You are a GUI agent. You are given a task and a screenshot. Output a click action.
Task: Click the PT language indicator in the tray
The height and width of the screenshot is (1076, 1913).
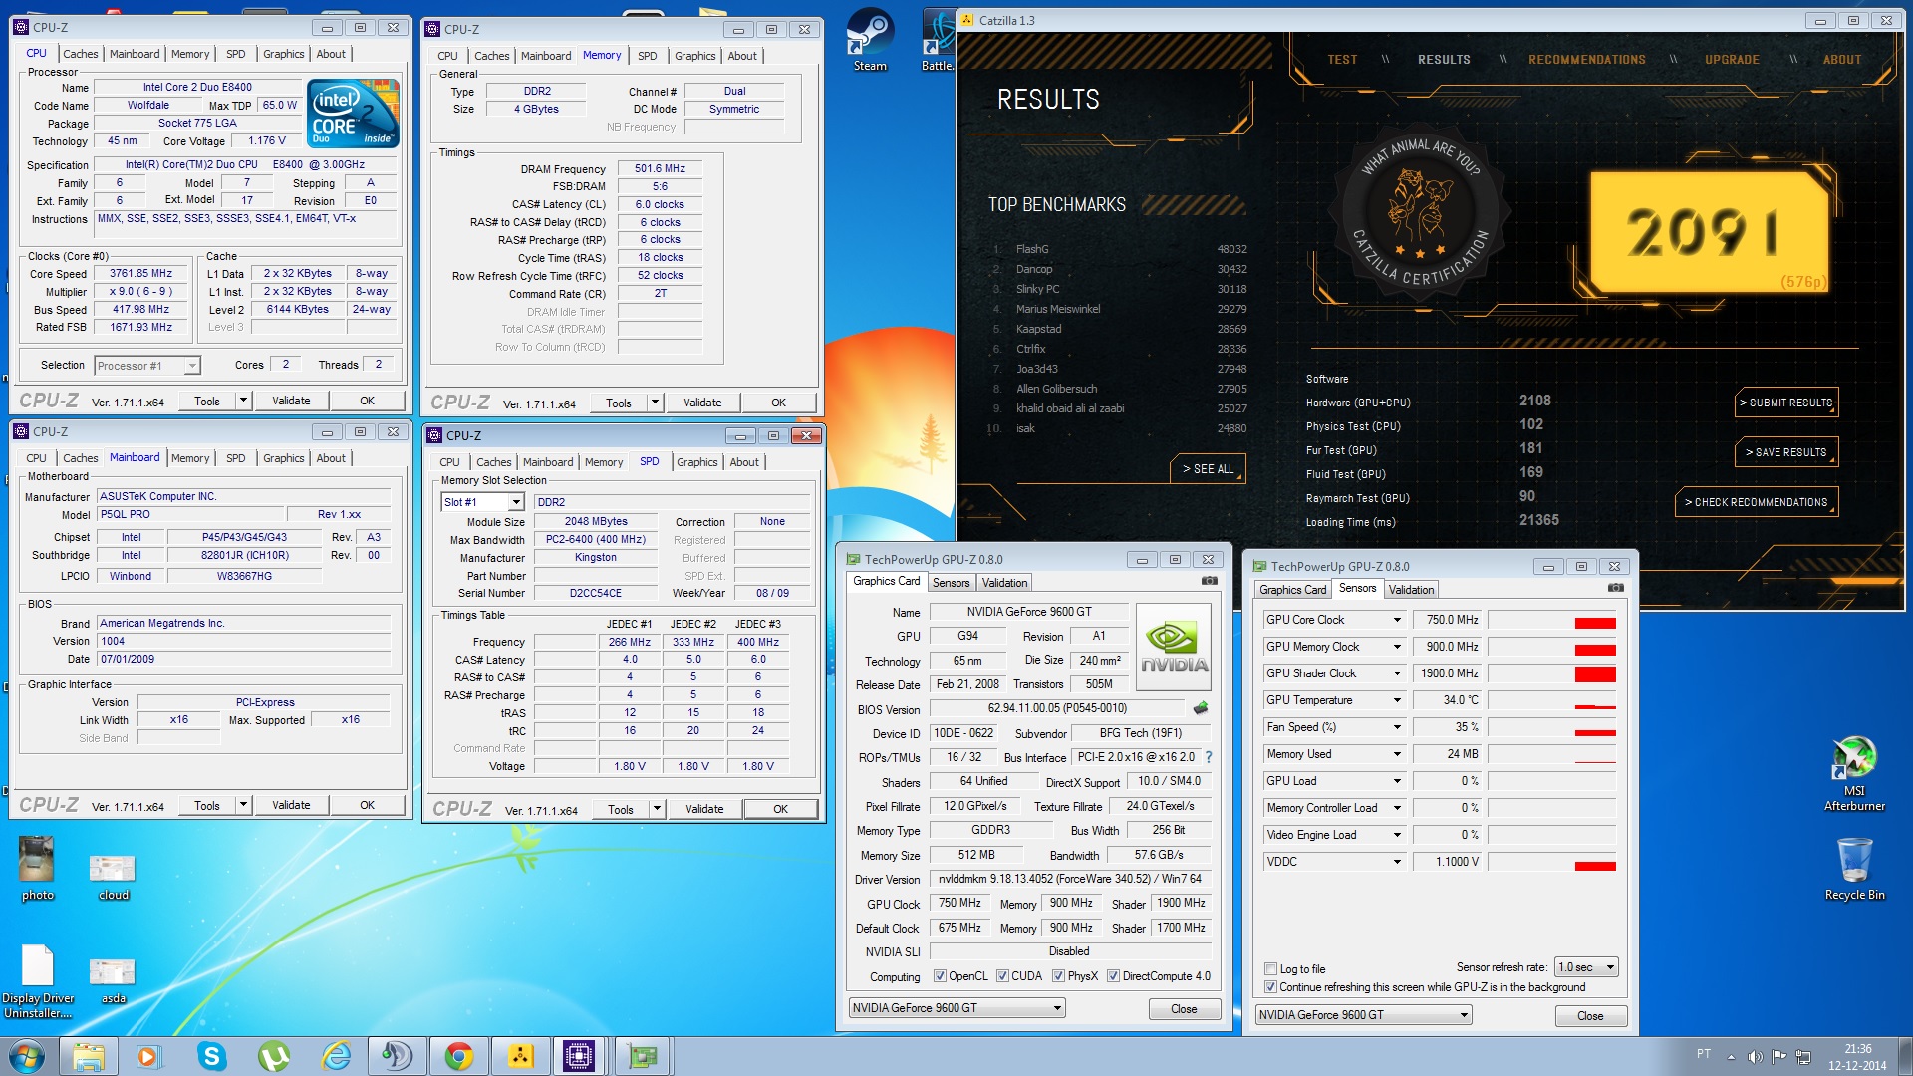click(1704, 1054)
